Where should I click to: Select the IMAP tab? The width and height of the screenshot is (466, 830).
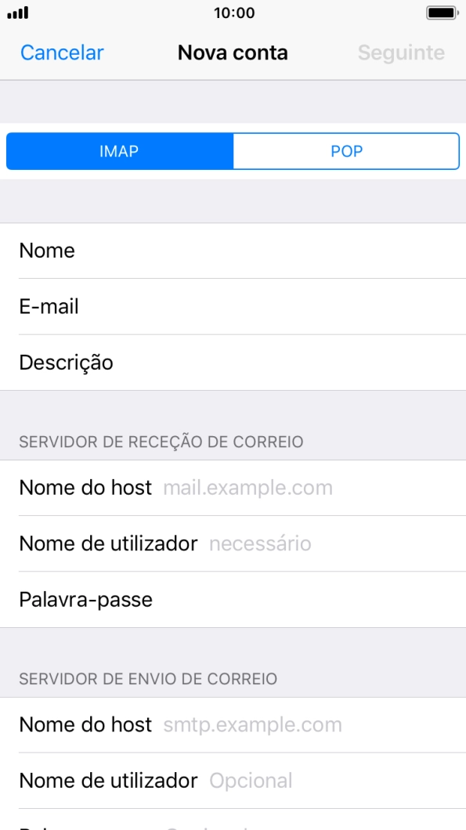[119, 151]
